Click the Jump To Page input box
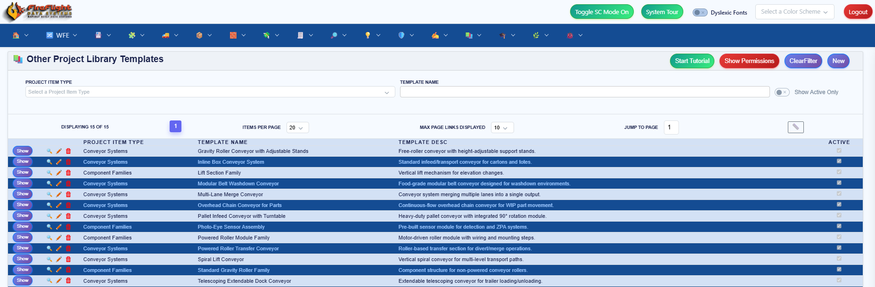875x287 pixels. pyautogui.click(x=671, y=128)
